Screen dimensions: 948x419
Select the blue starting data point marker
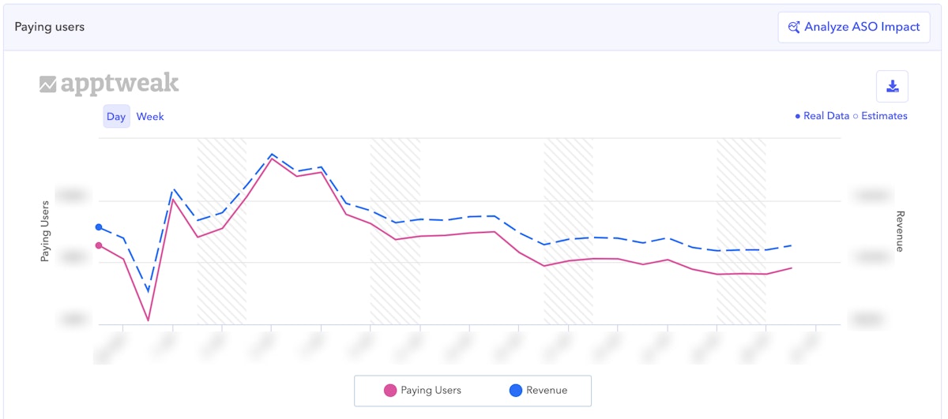coord(99,227)
